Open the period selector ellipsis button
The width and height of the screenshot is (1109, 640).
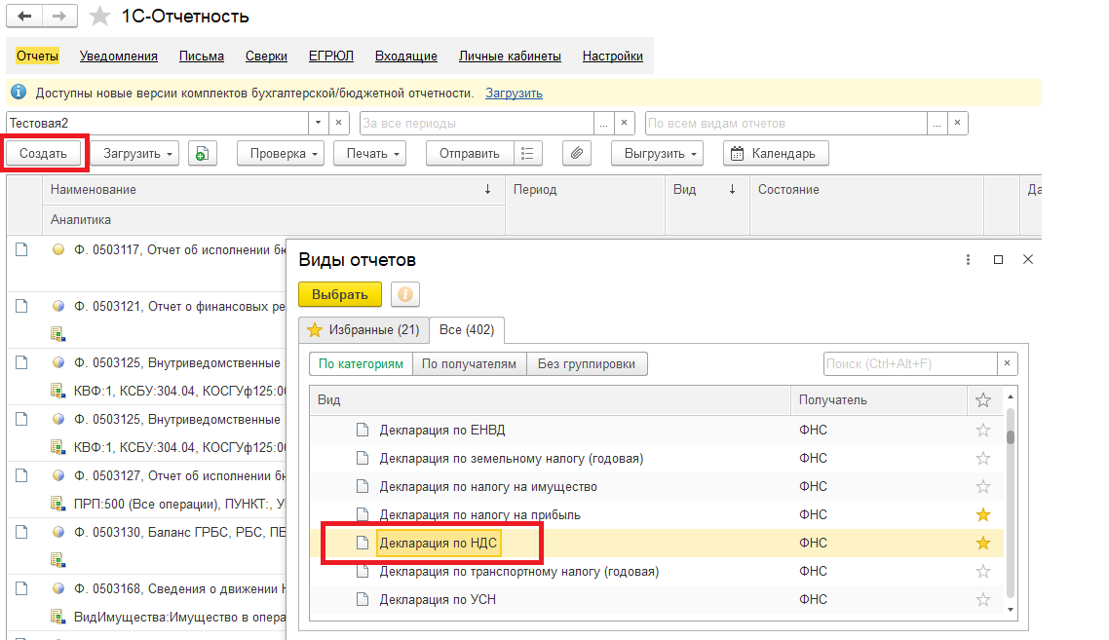[x=603, y=123]
